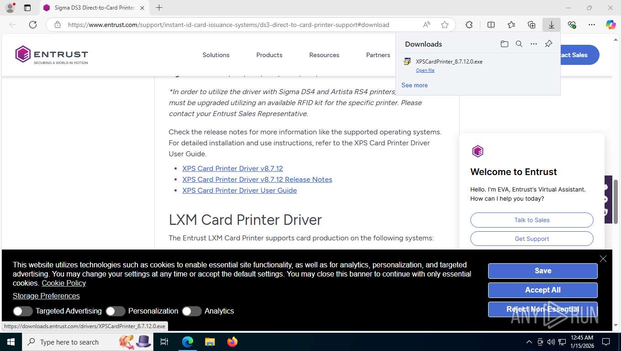Close the cookie consent banner
621x351 pixels.
603,259
